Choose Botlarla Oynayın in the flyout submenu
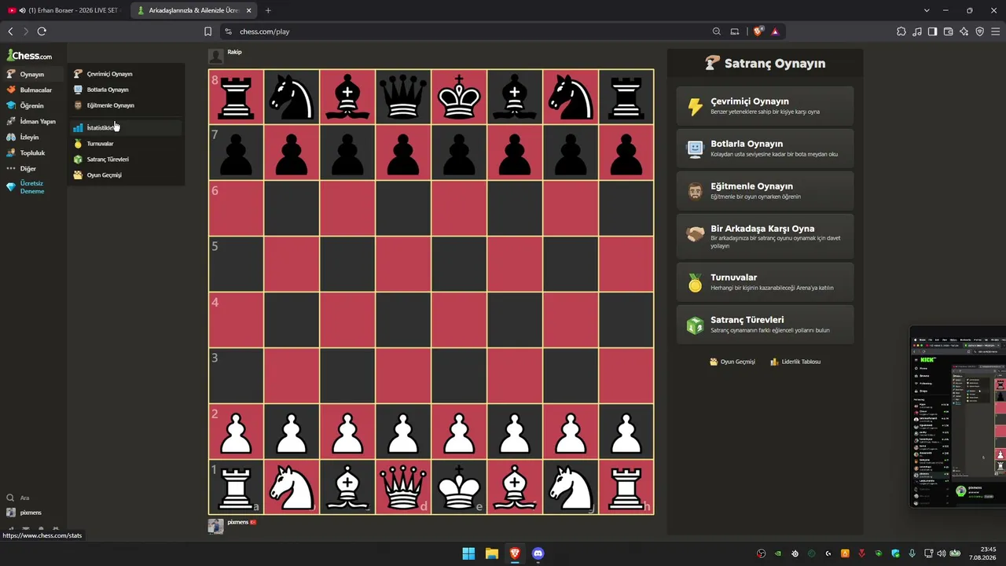Viewport: 1006px width, 566px height. coord(126,90)
